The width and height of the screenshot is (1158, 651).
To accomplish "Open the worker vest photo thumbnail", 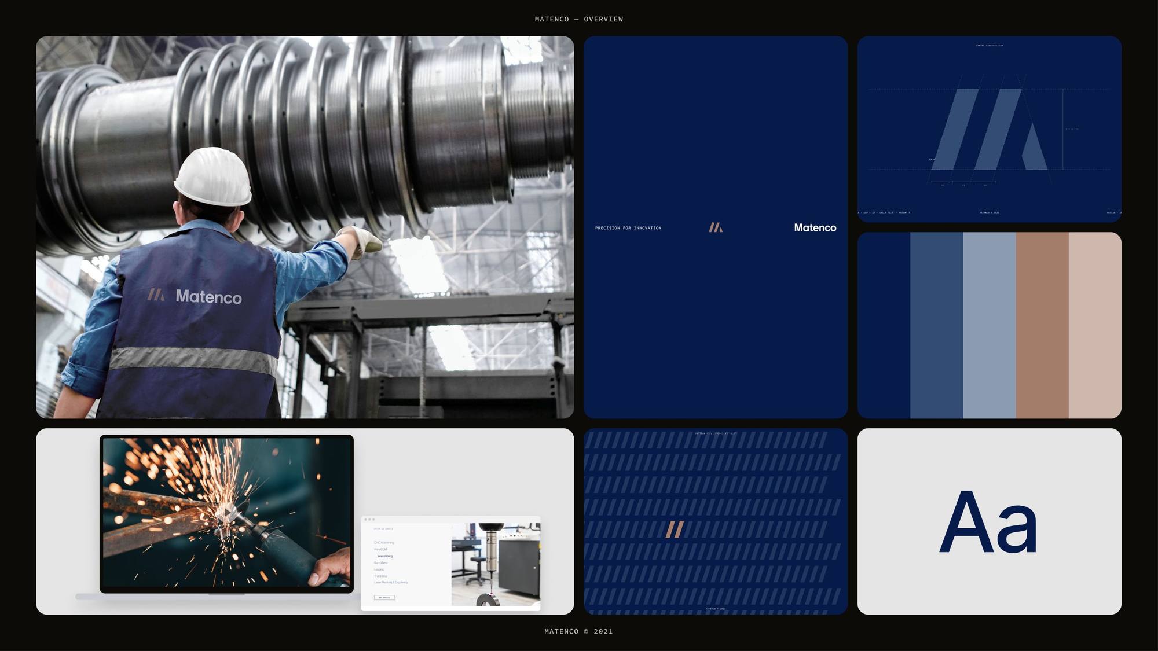I will 305,227.
